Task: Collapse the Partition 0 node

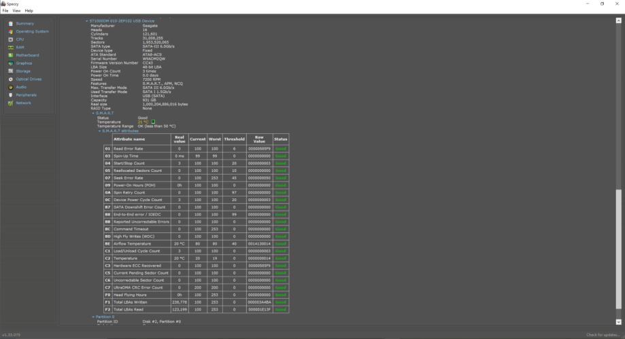Action: pyautogui.click(x=93, y=317)
